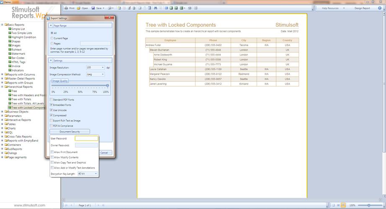Image resolution: width=386 pixels, height=209 pixels.
Task: Open the Image Compression Method dropdown
Action: tap(95, 74)
